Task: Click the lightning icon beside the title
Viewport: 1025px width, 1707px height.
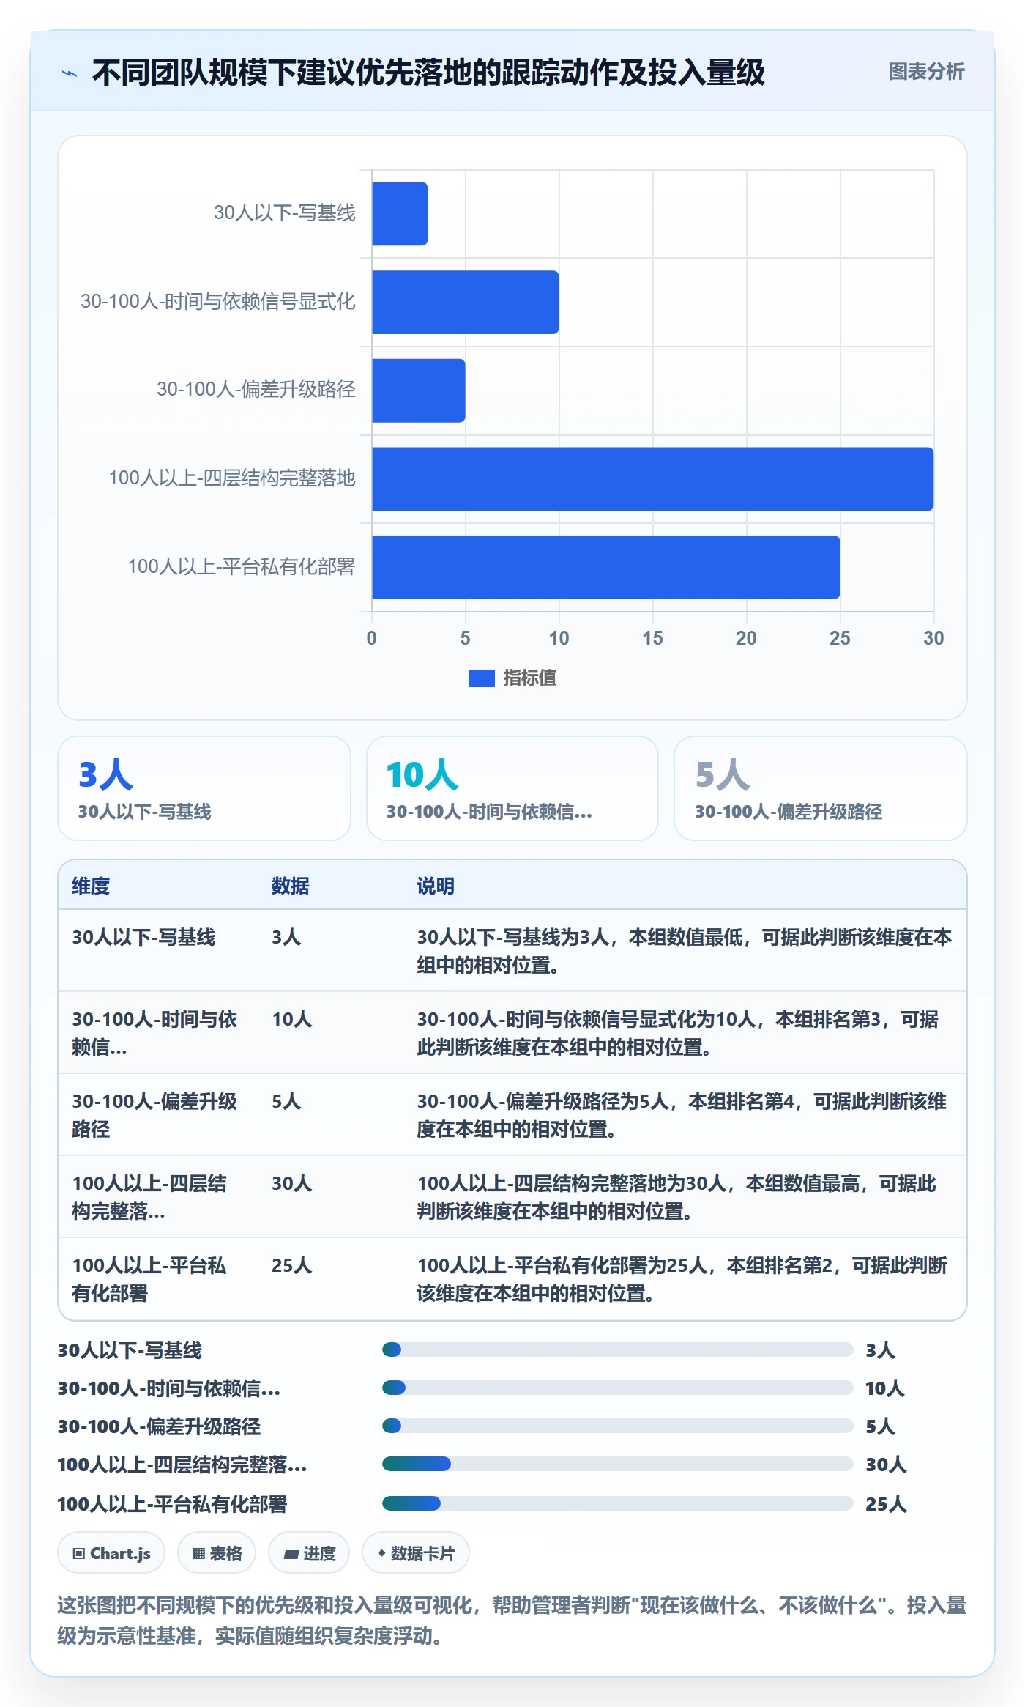Action: [x=70, y=73]
